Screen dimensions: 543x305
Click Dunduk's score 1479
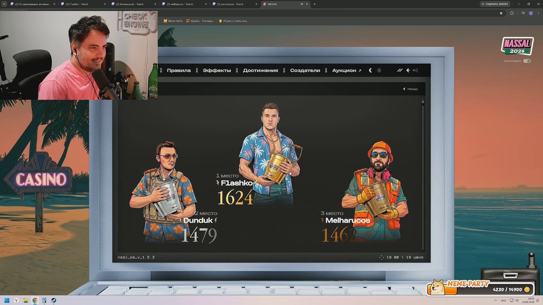(x=199, y=235)
